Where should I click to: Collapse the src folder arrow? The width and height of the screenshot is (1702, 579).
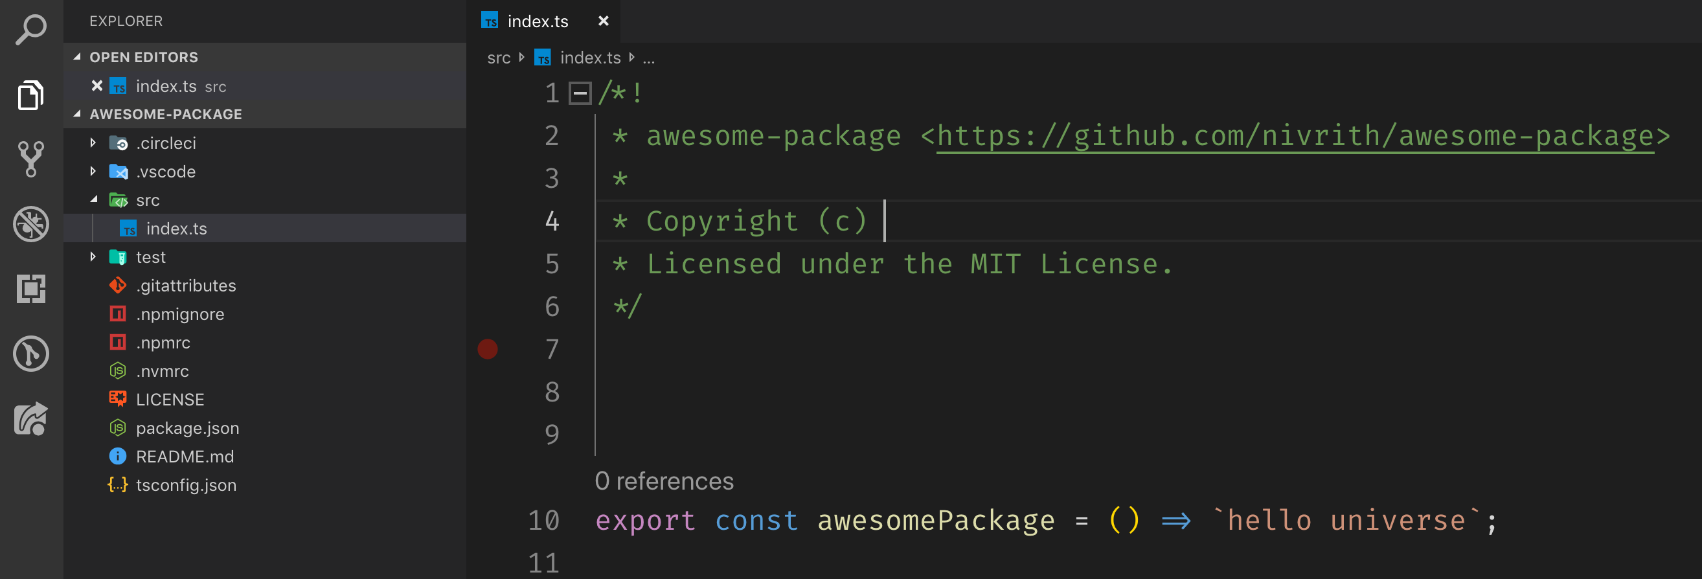click(x=93, y=199)
